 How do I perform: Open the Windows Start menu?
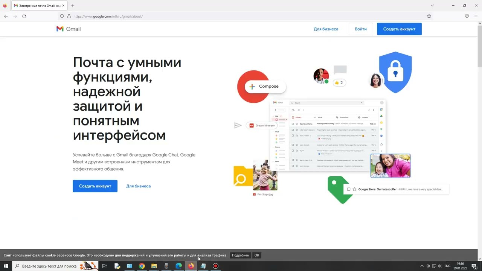[6, 266]
